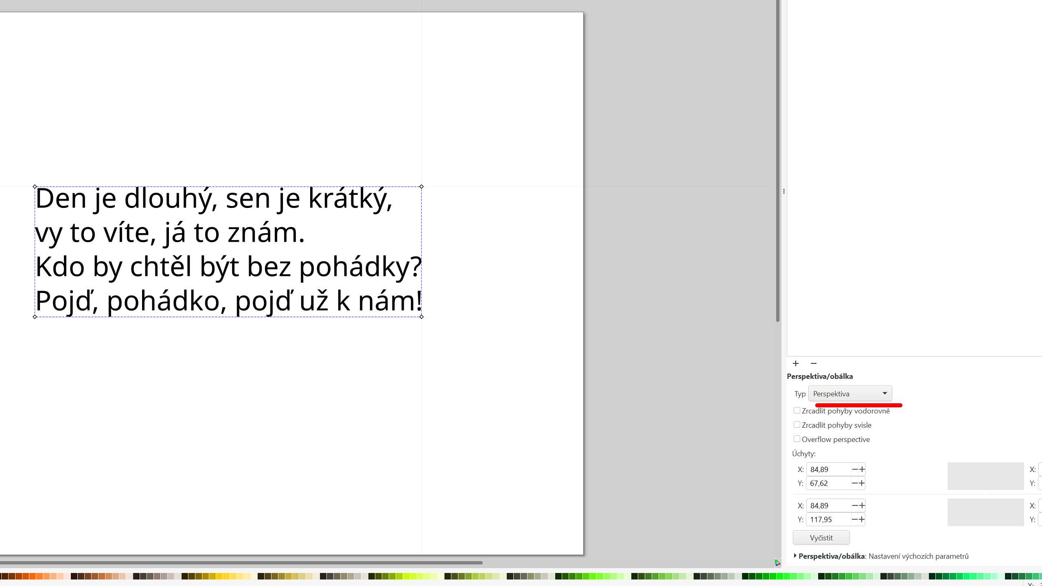1042x586 pixels.
Task: Enable the 'Zrcadlit pohyby vodorovně' checkbox
Action: pyautogui.click(x=797, y=410)
